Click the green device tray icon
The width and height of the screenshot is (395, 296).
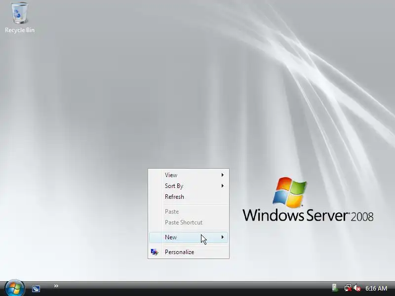click(x=335, y=288)
